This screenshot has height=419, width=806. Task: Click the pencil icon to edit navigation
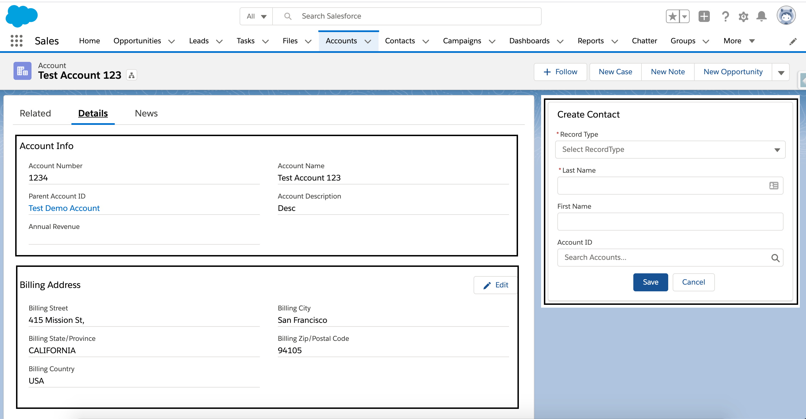(x=793, y=41)
